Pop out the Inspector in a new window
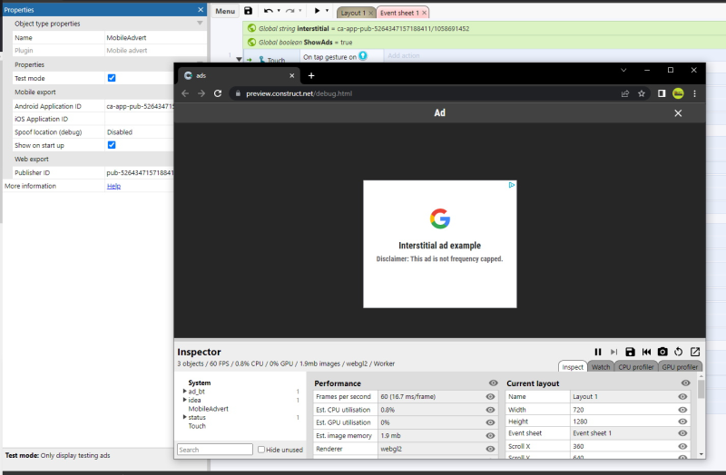 click(x=695, y=352)
